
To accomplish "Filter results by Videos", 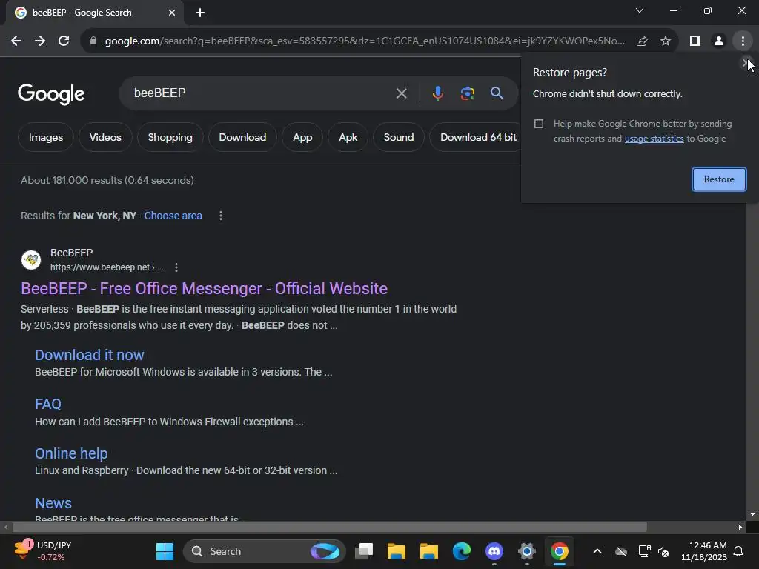I will click(x=105, y=137).
